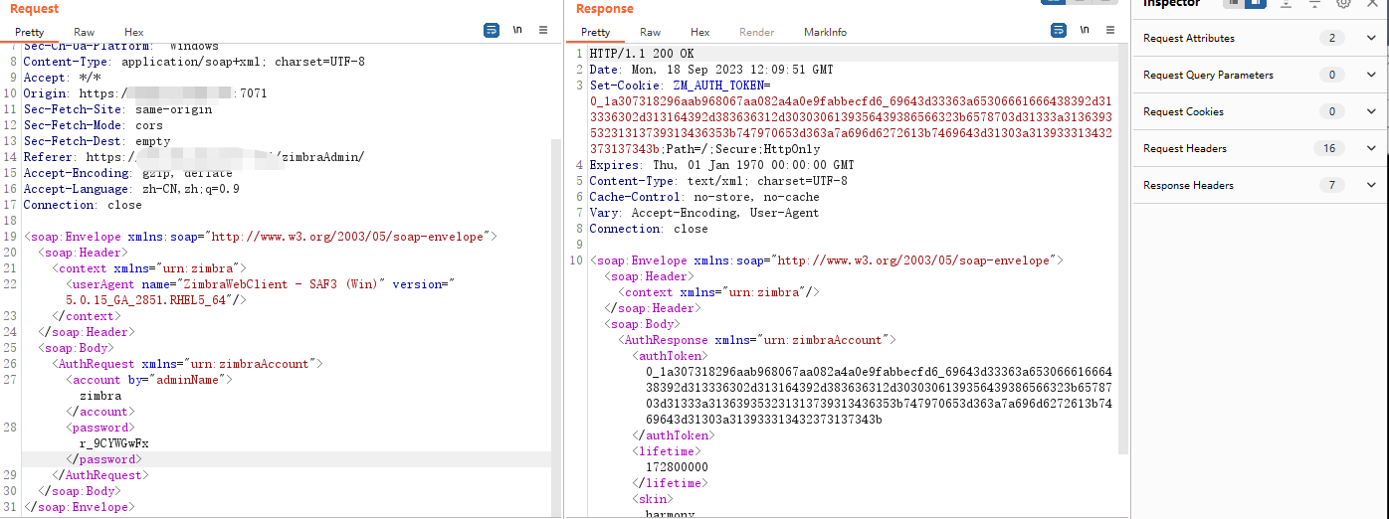Toggle non-printable characters \n in Request panel
1389x519 pixels.
coord(517,31)
